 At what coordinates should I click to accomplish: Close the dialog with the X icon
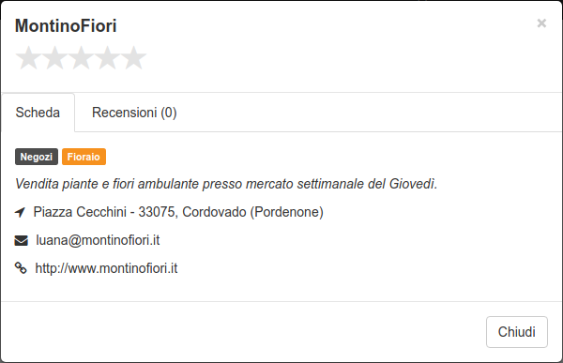click(x=541, y=23)
